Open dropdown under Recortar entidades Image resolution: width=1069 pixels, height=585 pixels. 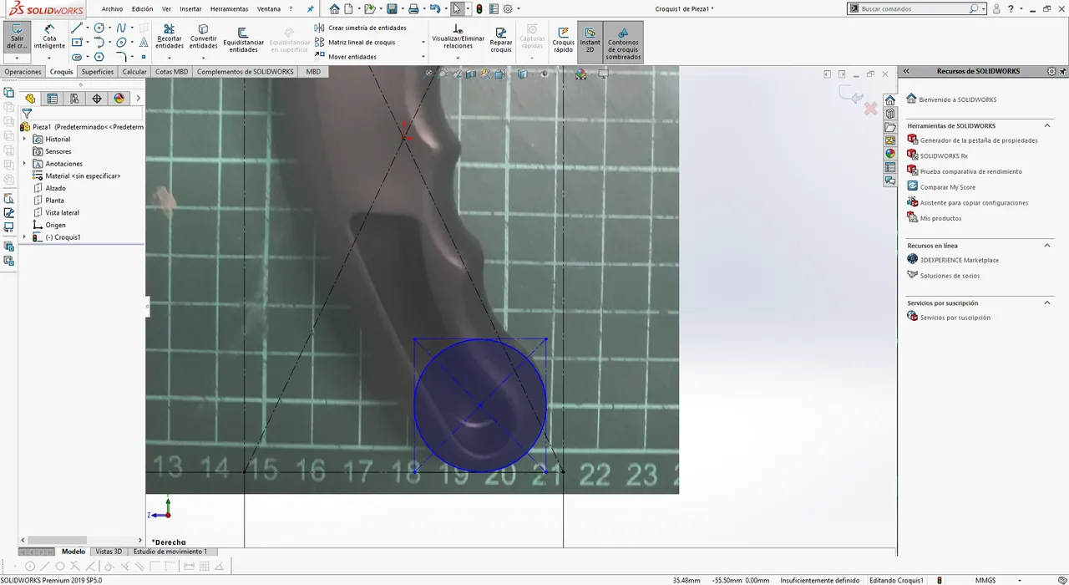170,58
